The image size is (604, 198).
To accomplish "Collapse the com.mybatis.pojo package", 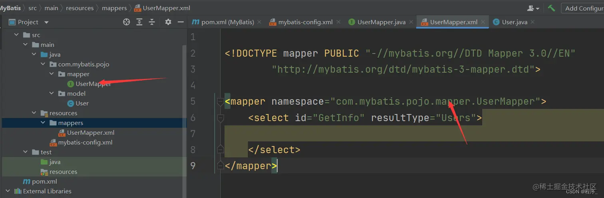I will click(x=43, y=64).
